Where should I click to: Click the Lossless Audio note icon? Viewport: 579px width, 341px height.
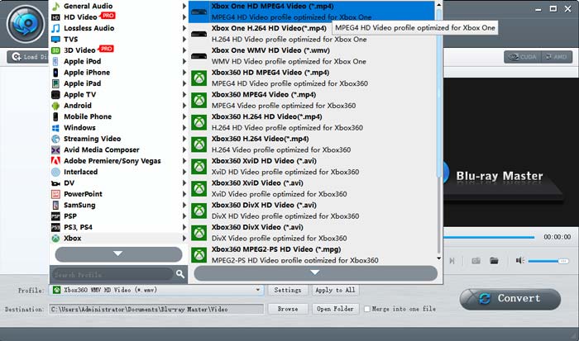click(55, 28)
